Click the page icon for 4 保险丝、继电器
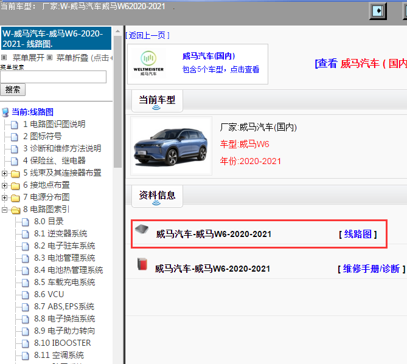The height and width of the screenshot is (364, 407). [15, 161]
